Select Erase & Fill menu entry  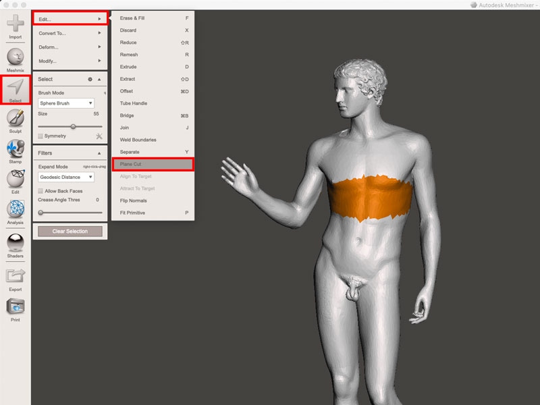coord(153,18)
